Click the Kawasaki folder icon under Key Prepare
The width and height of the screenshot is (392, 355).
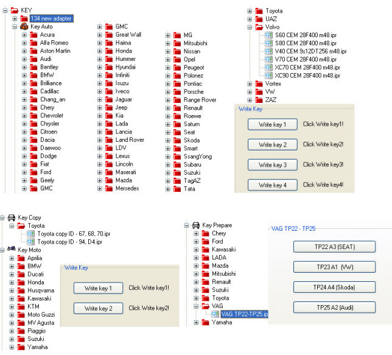pos(206,250)
